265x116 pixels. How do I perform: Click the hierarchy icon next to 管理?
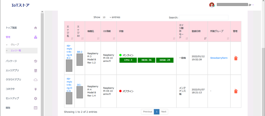[36, 37]
